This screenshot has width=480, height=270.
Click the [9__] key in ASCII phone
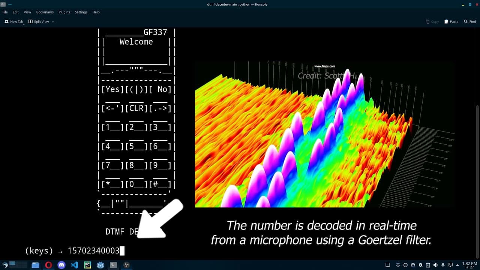pyautogui.click(x=160, y=166)
